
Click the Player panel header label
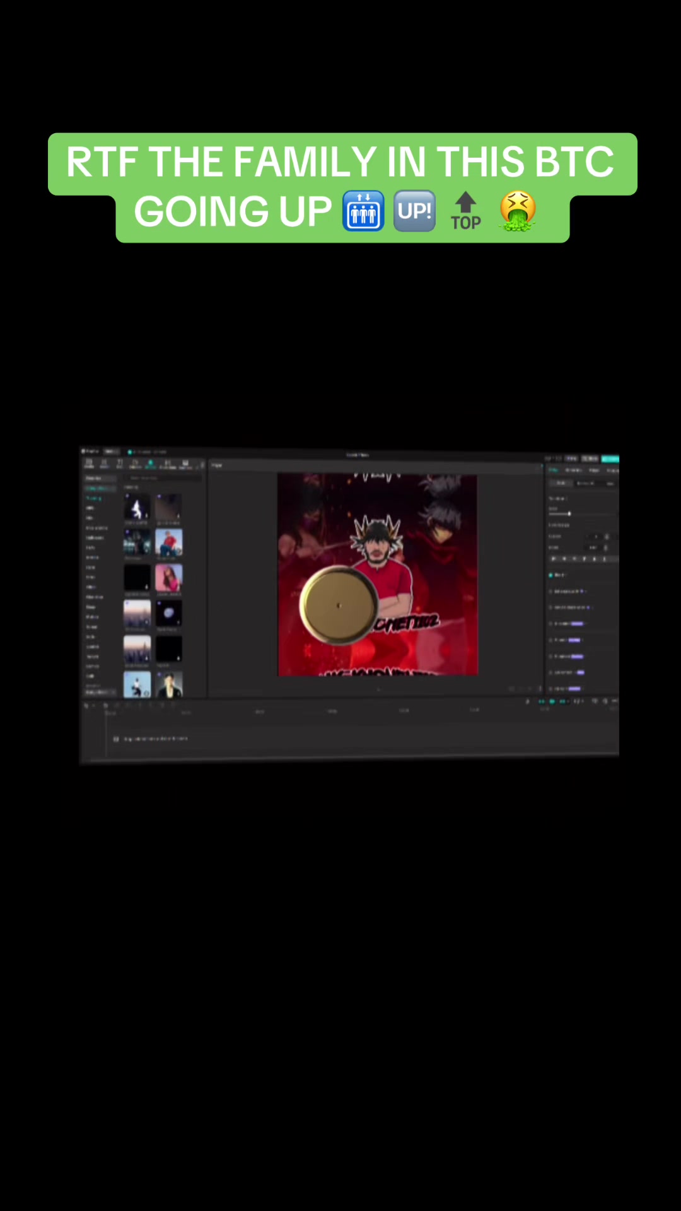pos(217,465)
